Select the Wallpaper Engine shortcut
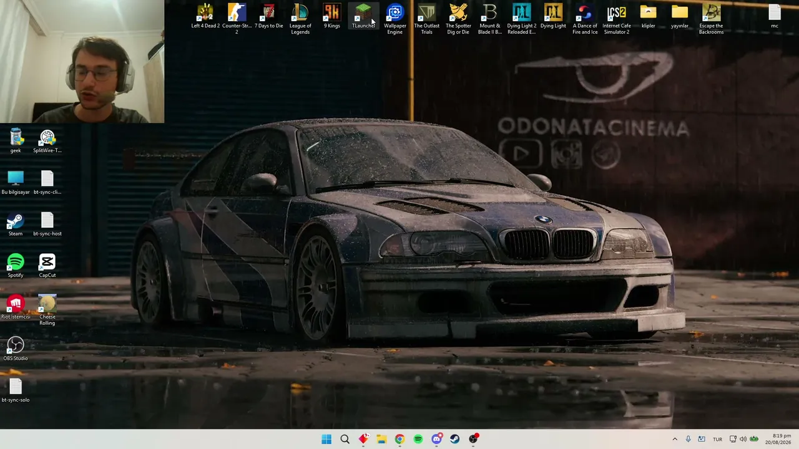799x449 pixels. (395, 19)
